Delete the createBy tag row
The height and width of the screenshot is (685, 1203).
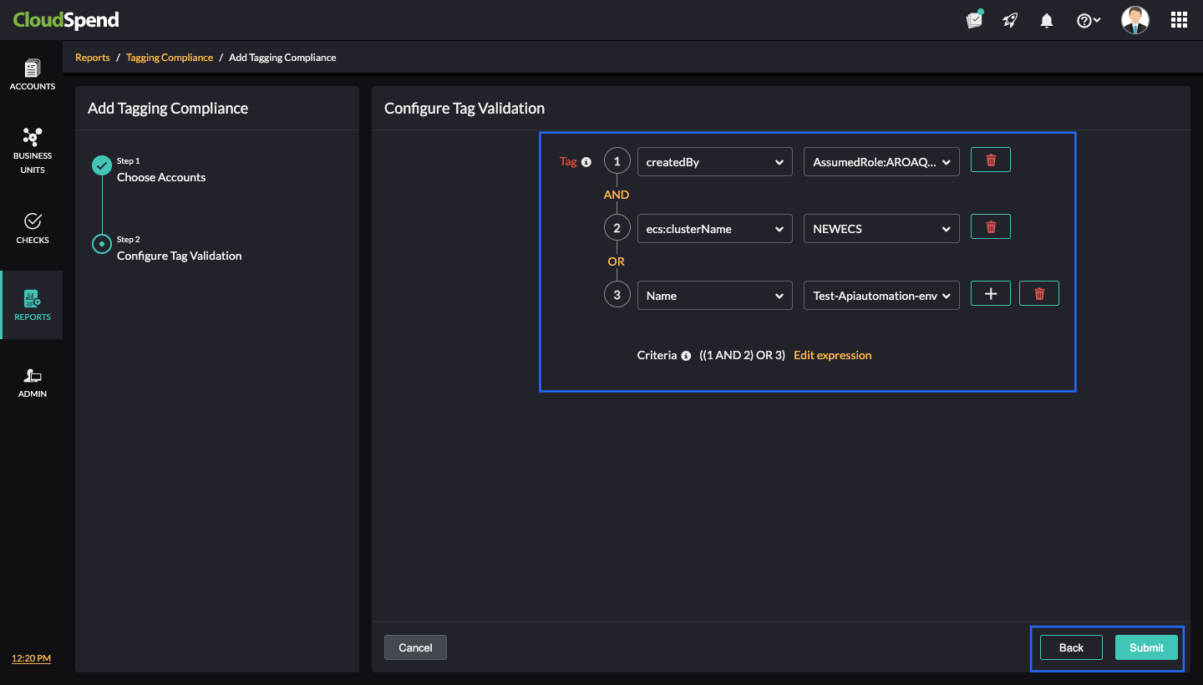[990, 160]
